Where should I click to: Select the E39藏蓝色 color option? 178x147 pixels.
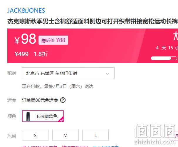[x=43, y=116]
